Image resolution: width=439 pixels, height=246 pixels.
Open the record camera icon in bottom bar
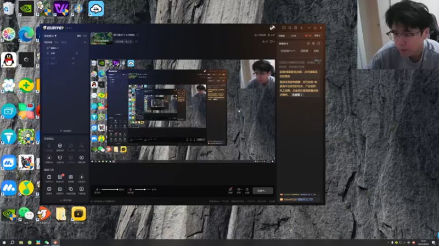239,189
